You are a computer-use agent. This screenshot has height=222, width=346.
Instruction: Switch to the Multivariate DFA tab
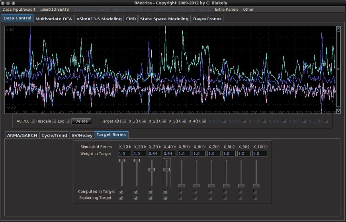point(54,19)
